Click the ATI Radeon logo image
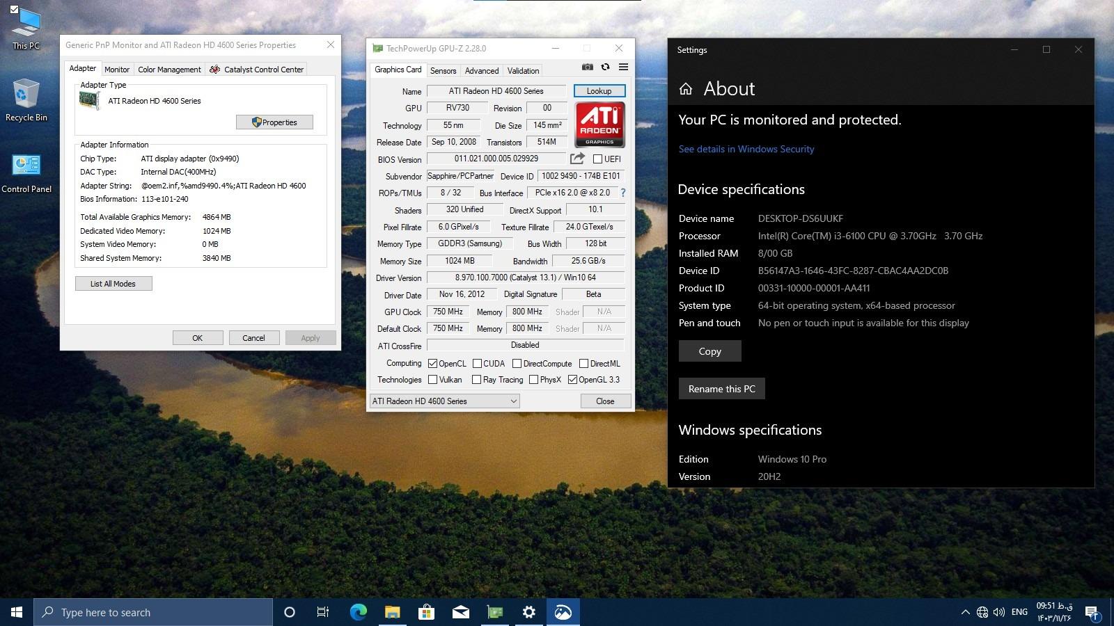1114x626 pixels. click(x=599, y=125)
